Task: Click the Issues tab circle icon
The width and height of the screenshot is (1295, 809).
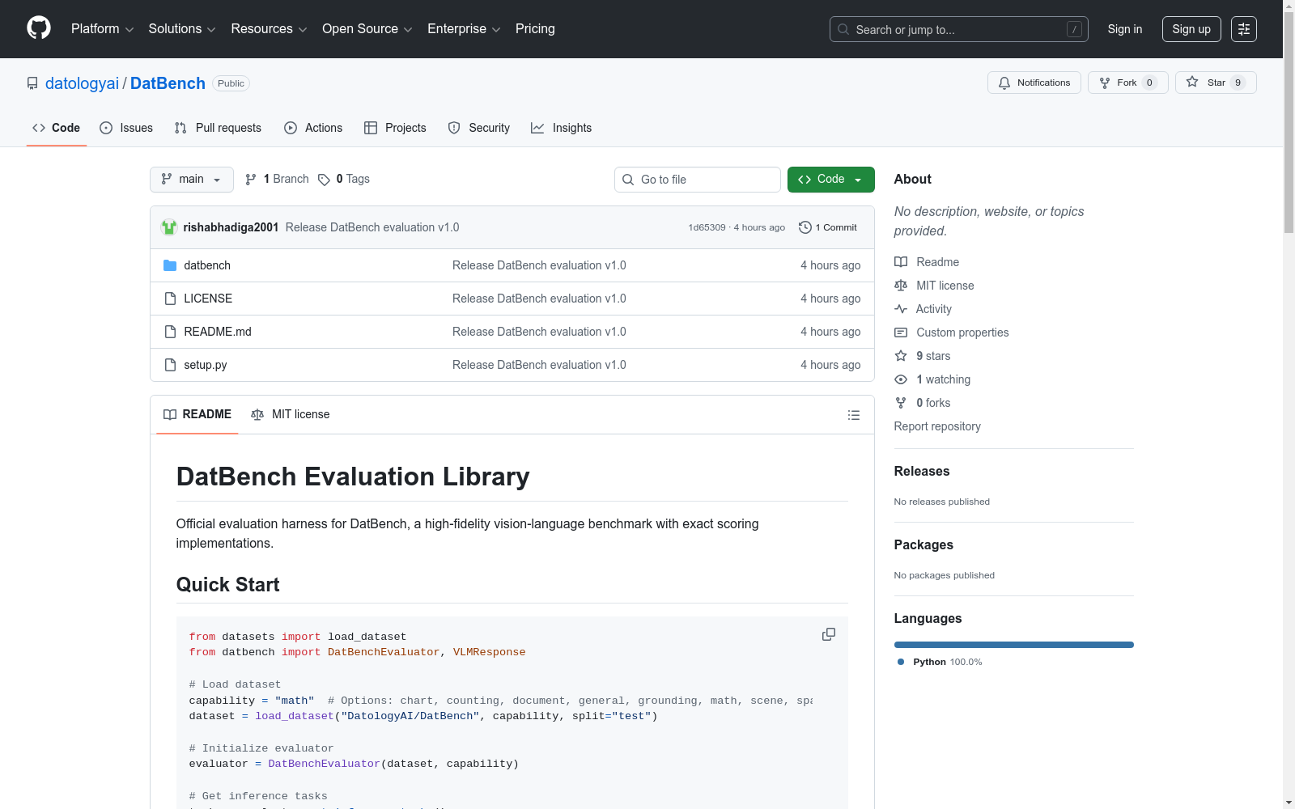Action: [106, 128]
